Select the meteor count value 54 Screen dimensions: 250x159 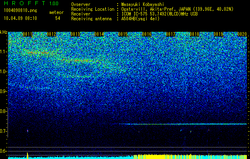coord(58,18)
